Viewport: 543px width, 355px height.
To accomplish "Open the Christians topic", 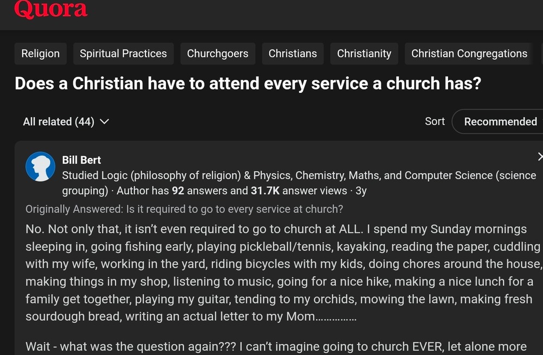I will point(293,54).
